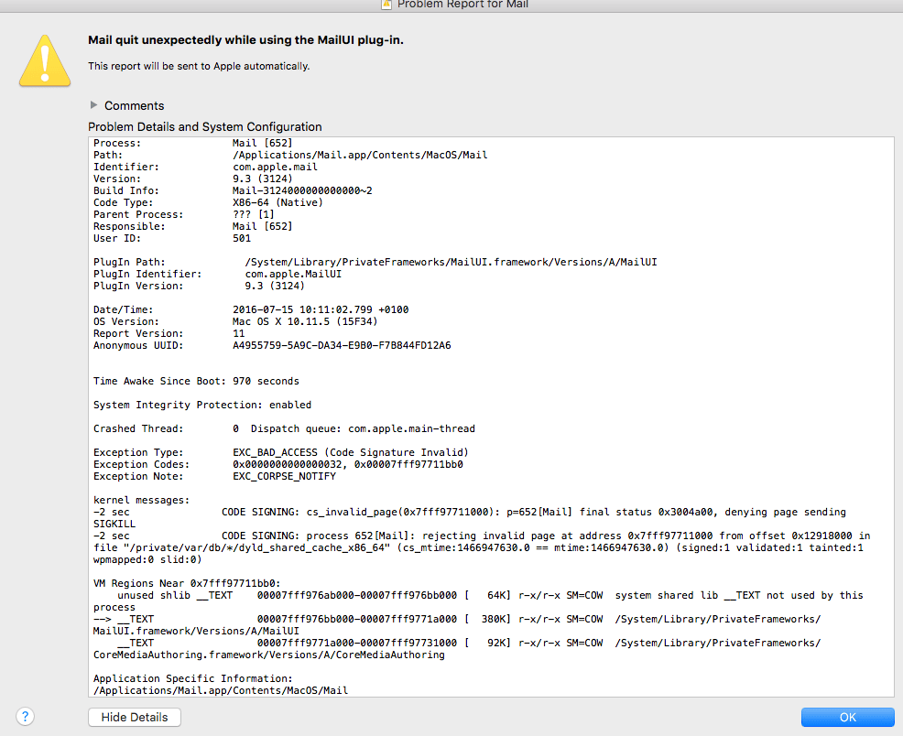Click the Exception Codes hex values
This screenshot has height=736, width=903.
click(348, 464)
